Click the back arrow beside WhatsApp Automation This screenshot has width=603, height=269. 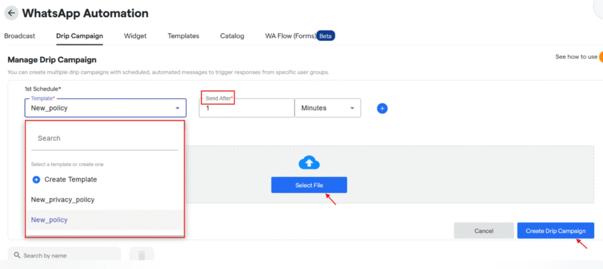click(11, 12)
